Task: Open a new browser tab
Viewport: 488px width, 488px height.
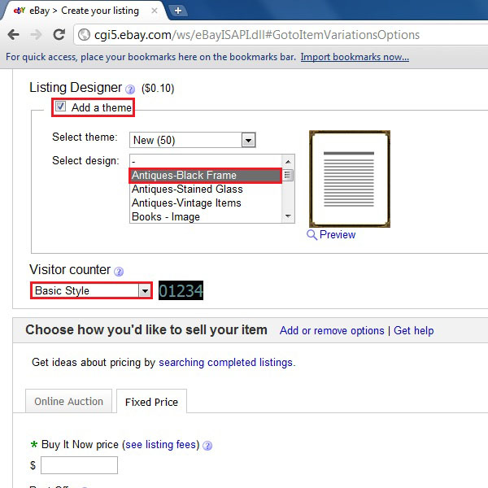Action: tap(177, 11)
